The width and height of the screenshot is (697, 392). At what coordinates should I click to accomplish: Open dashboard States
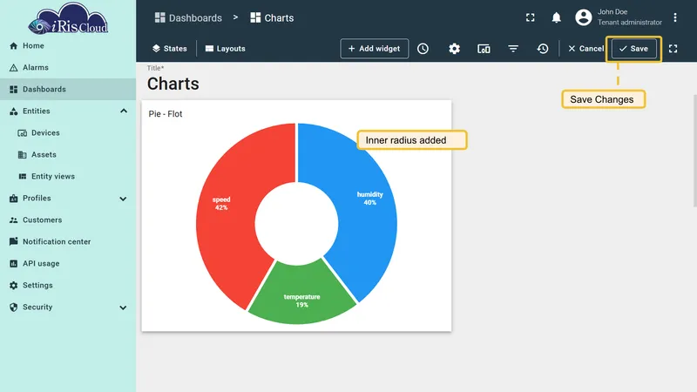coord(169,49)
